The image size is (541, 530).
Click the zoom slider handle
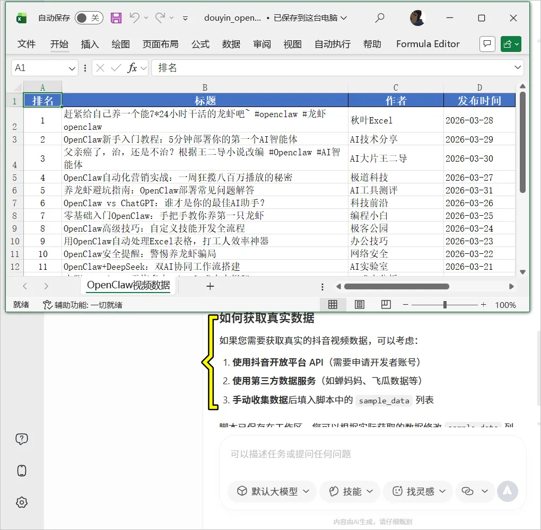coord(445,304)
